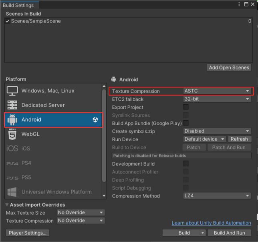Open the Texture Compression ASTC dropdown
258x242 pixels.
click(x=217, y=91)
